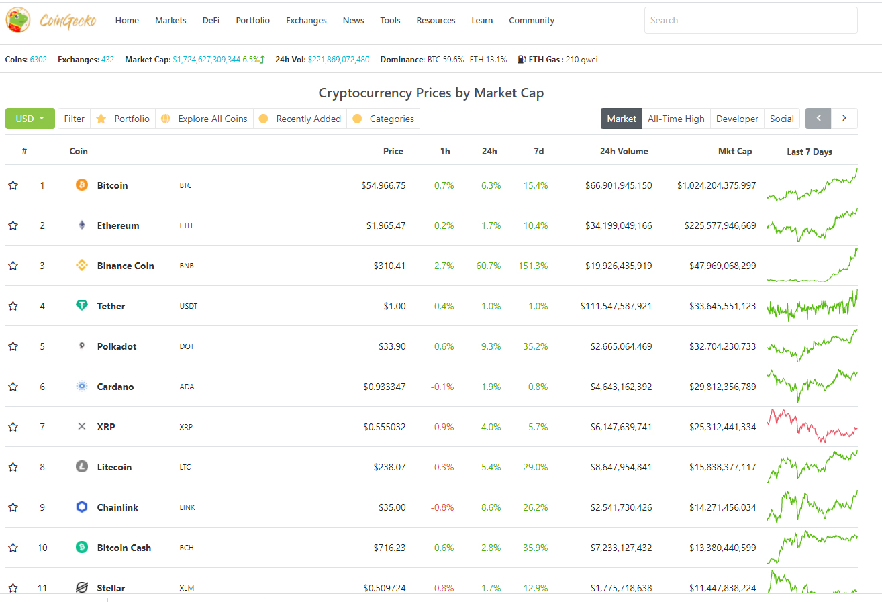Click the Tether coin icon
Viewport: 882px width, 602px height.
pos(82,305)
